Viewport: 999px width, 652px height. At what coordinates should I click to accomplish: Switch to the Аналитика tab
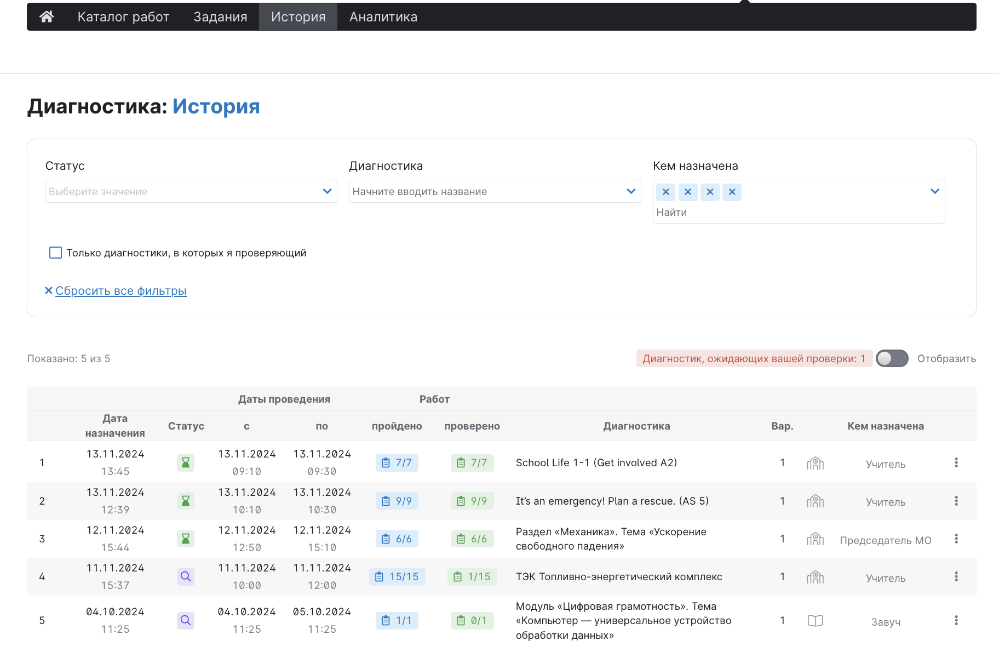[383, 17]
